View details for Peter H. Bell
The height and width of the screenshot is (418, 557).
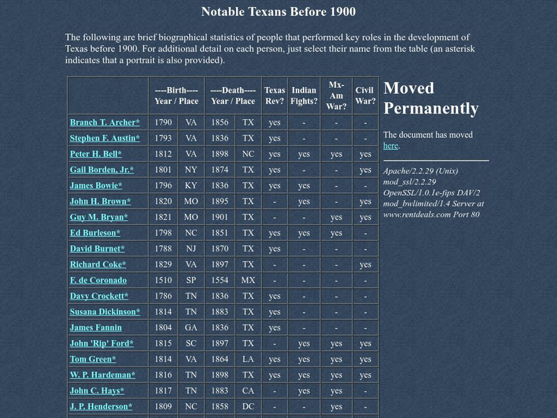coord(95,153)
